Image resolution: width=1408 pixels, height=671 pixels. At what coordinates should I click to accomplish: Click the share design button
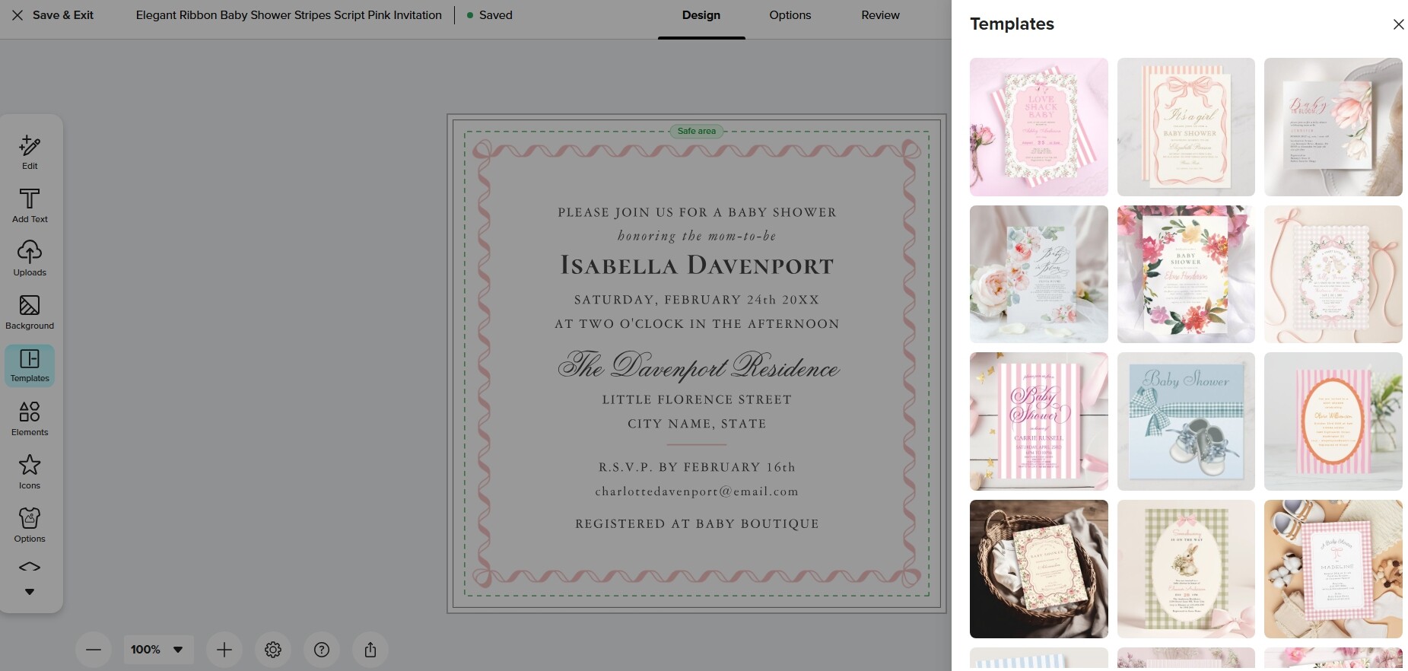[370, 650]
